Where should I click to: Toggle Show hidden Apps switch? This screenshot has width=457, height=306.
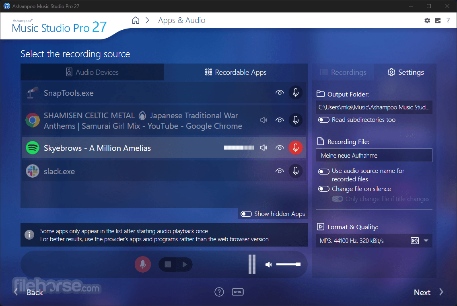tap(246, 214)
